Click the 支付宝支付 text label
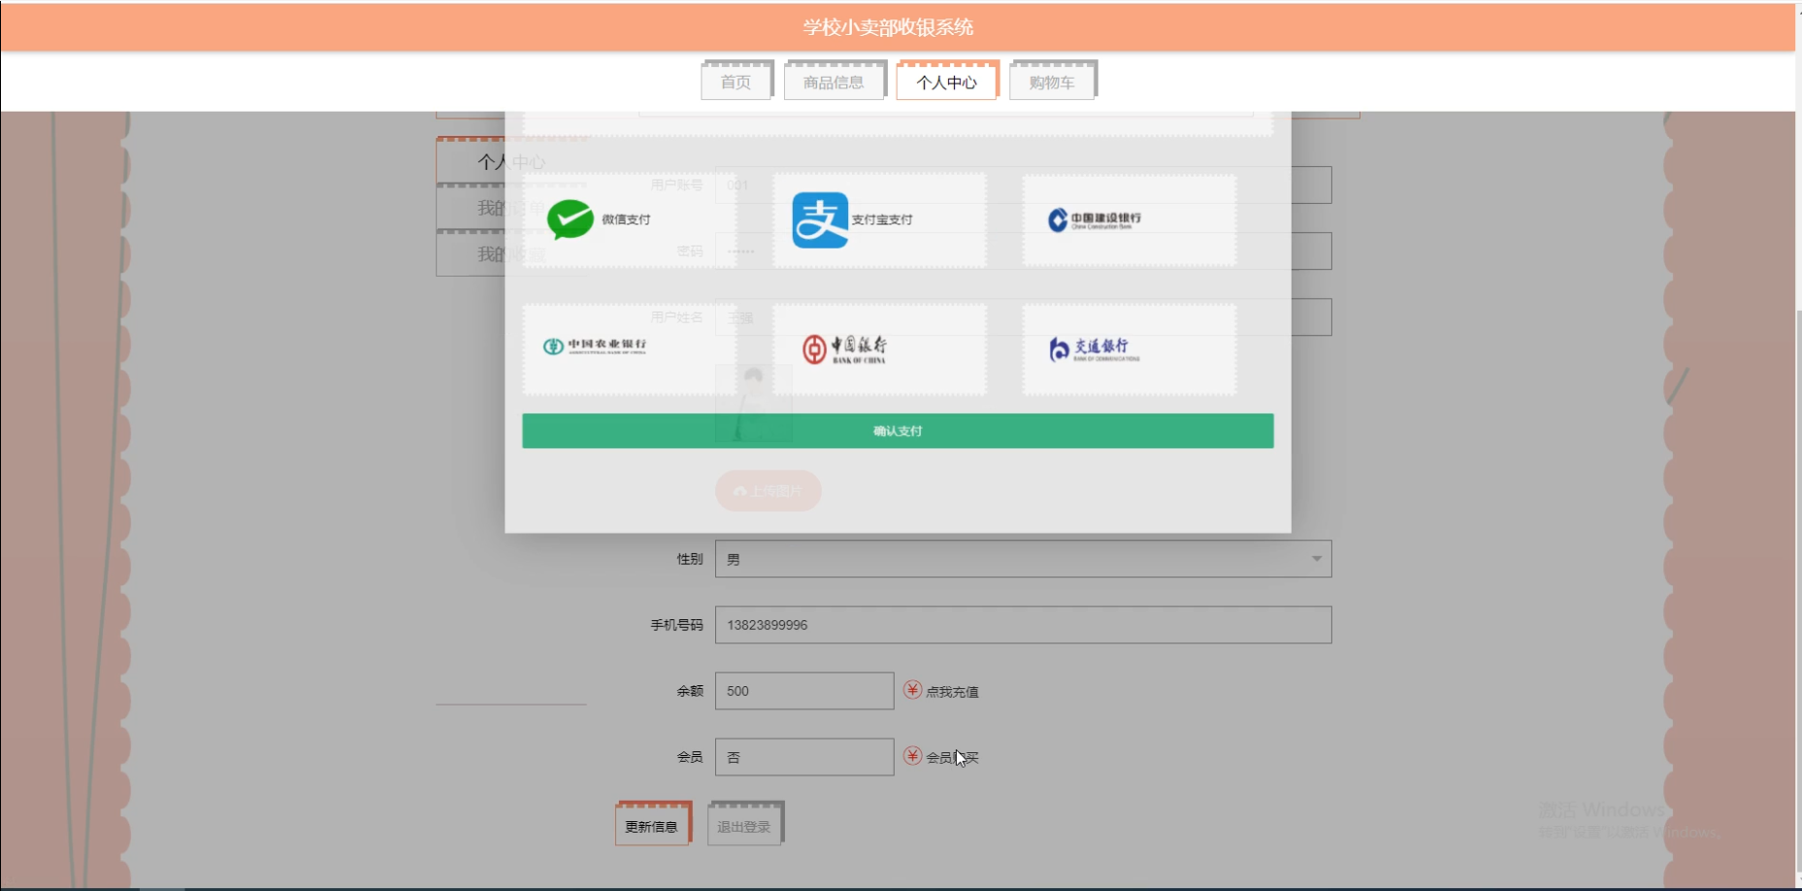The width and height of the screenshot is (1802, 891). point(882,220)
